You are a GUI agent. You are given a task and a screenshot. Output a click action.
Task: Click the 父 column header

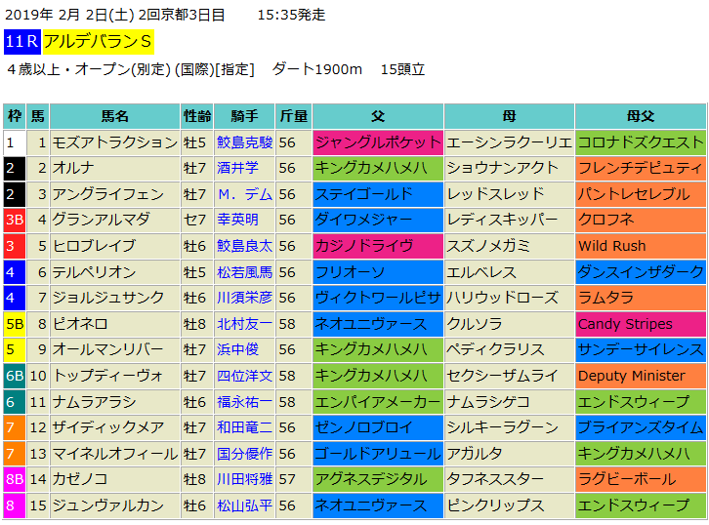pyautogui.click(x=378, y=116)
